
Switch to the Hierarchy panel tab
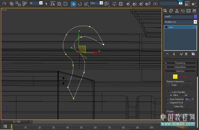[177, 11]
